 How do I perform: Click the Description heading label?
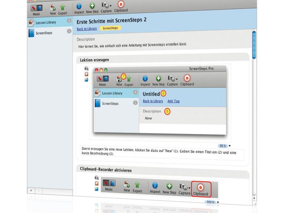point(86,39)
